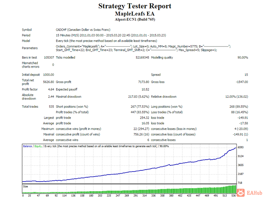Select average loss trade value -17.58

[244, 124]
